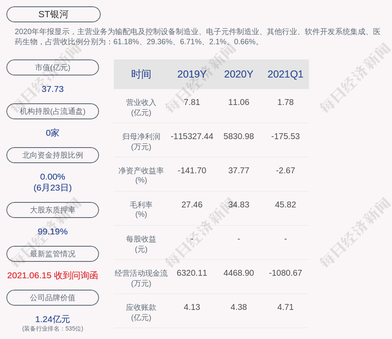The height and width of the screenshot is (339, 392).
Task: Select the (6月23日) date text
Action: tap(53, 188)
